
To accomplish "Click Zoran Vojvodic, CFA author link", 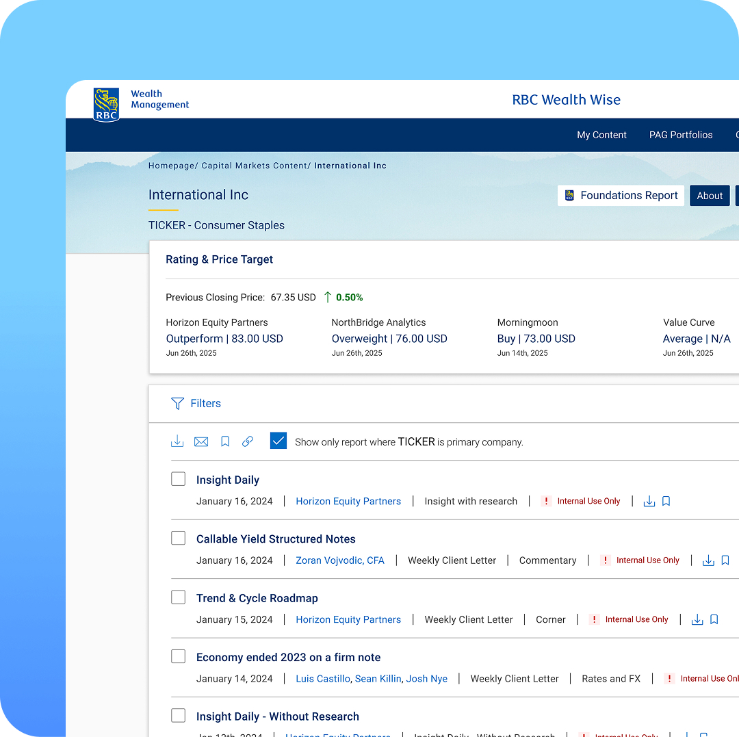I will pyautogui.click(x=340, y=560).
